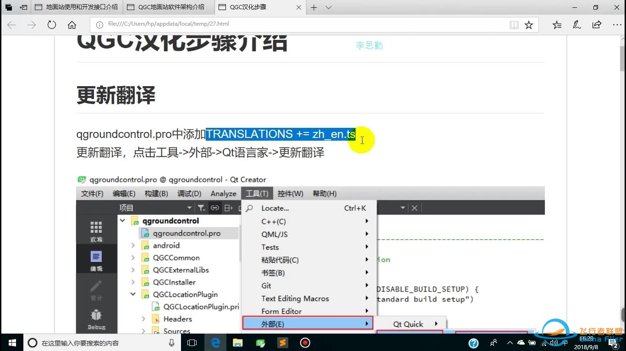This screenshot has height=351, width=626.
Task: Switch to 设计 design mode in sidebar
Action: coord(96,290)
